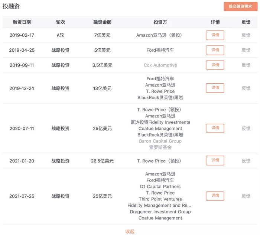
Task: View 详情 of the 2019-09-11 Cox Automotive investment
Action: (x=215, y=65)
